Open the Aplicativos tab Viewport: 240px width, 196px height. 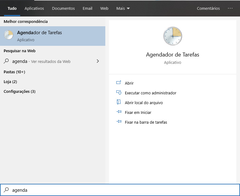(34, 9)
